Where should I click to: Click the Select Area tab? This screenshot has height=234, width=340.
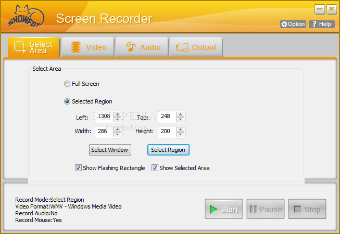[33, 47]
